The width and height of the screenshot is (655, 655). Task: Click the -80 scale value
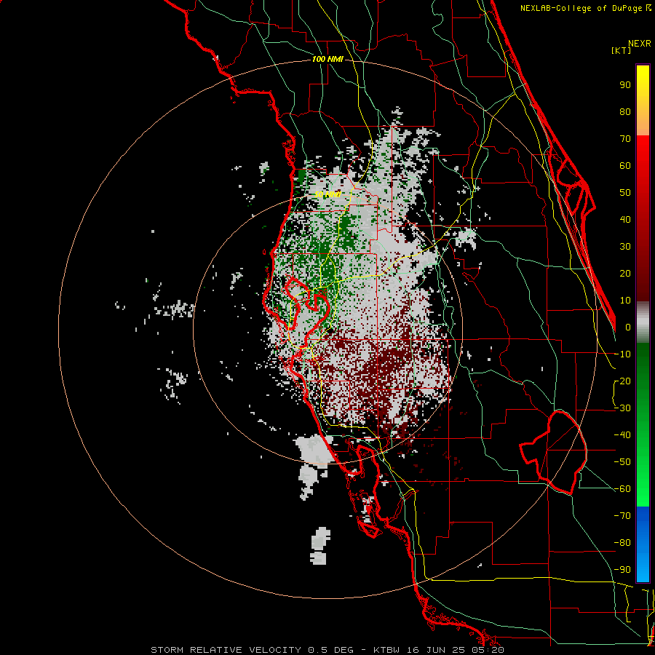(x=622, y=543)
